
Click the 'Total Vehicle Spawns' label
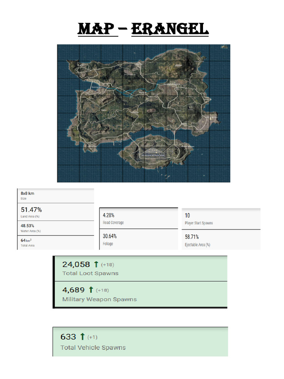pyautogui.click(x=93, y=348)
